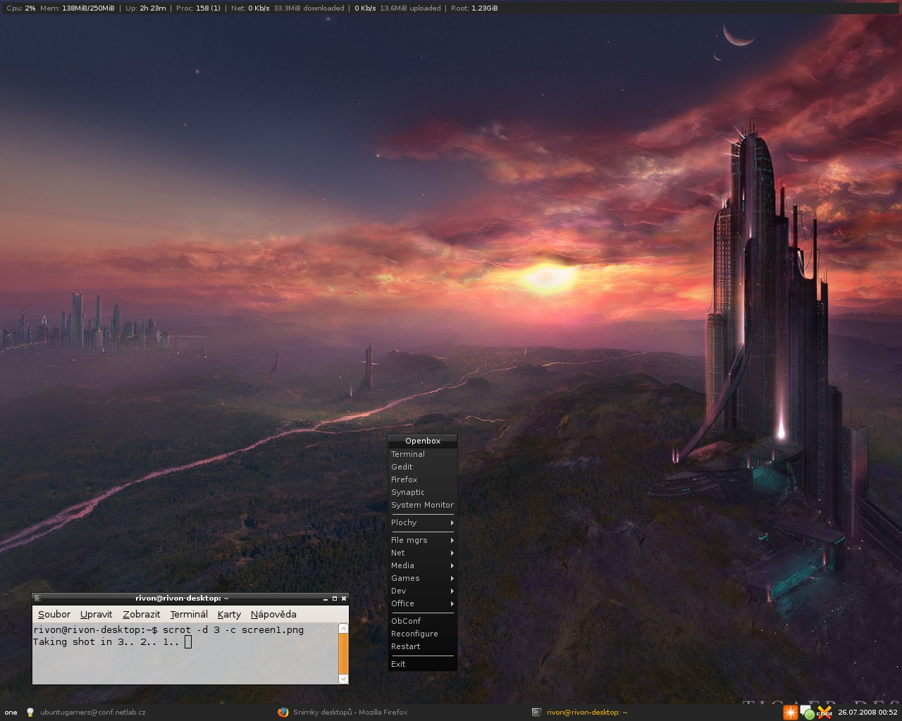The height and width of the screenshot is (721, 902).
Task: Close the rivon-desktop terminal window
Action: click(x=344, y=598)
